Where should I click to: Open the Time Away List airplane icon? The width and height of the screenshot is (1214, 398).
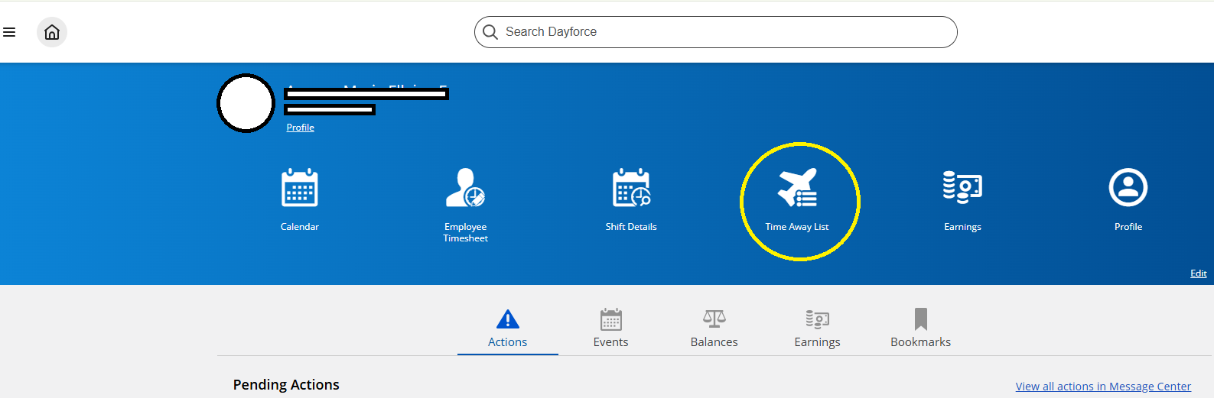point(797,188)
